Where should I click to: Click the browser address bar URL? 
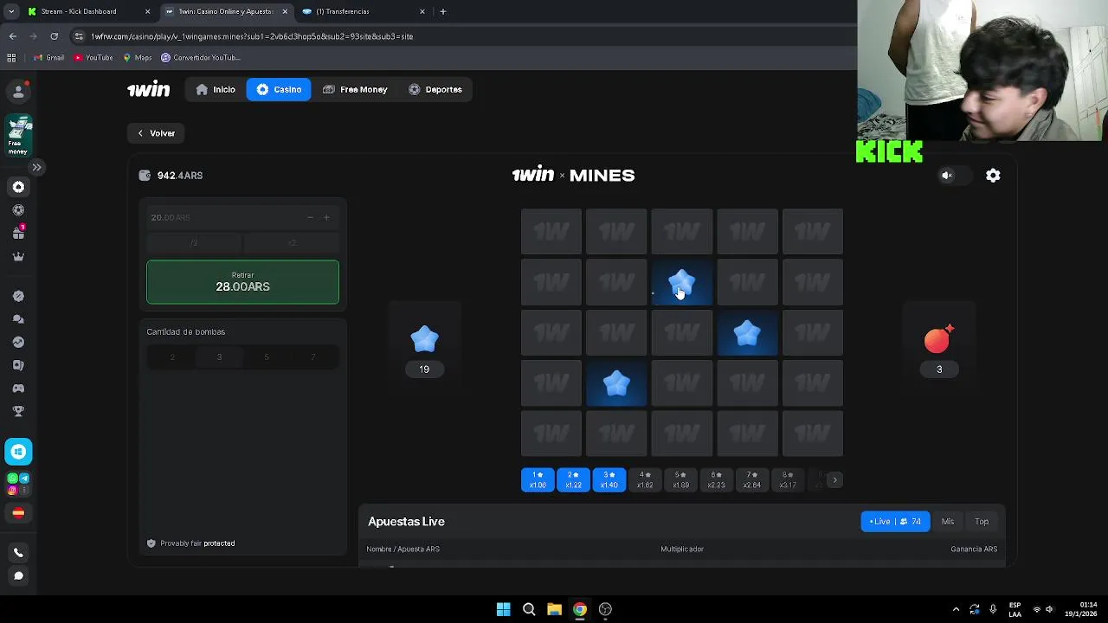[x=251, y=36]
